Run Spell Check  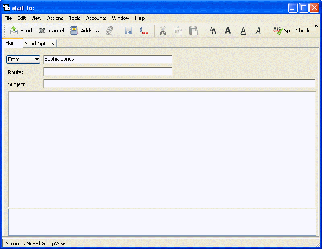click(291, 31)
